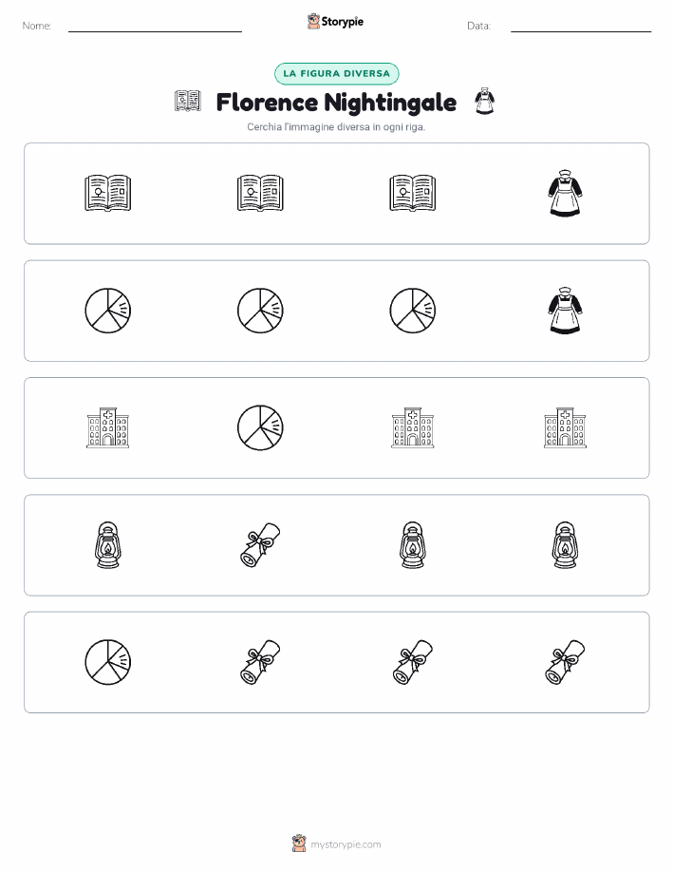Viewport: 673px width, 871px height.
Task: Click the open book icon beside the title
Action: tap(188, 102)
